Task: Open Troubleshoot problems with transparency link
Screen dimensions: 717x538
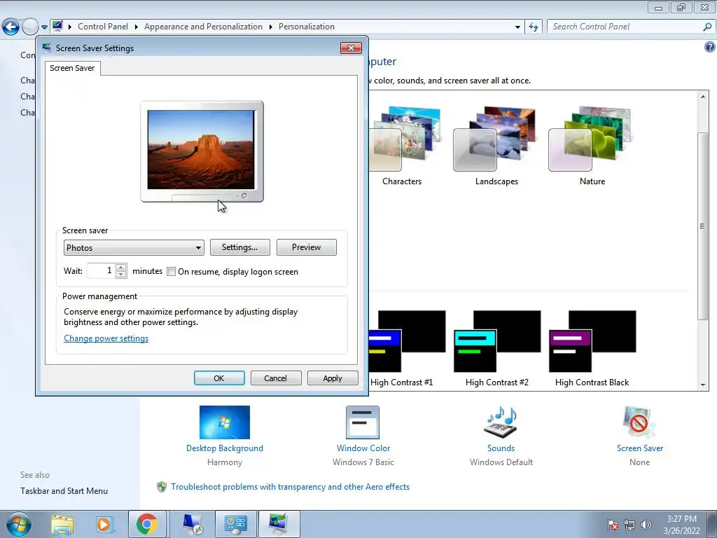Action: point(290,487)
